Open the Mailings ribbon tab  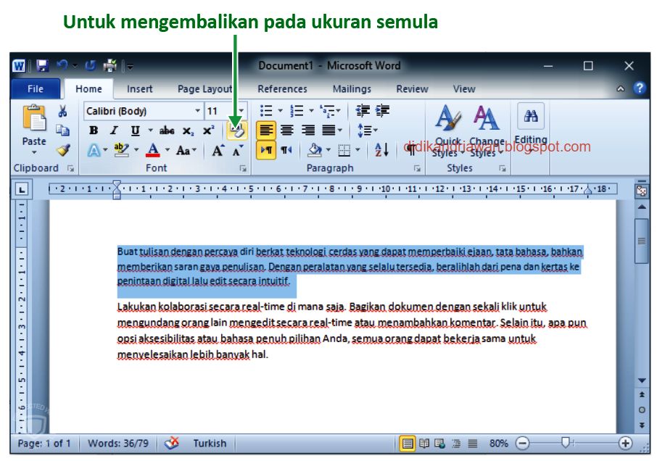351,88
